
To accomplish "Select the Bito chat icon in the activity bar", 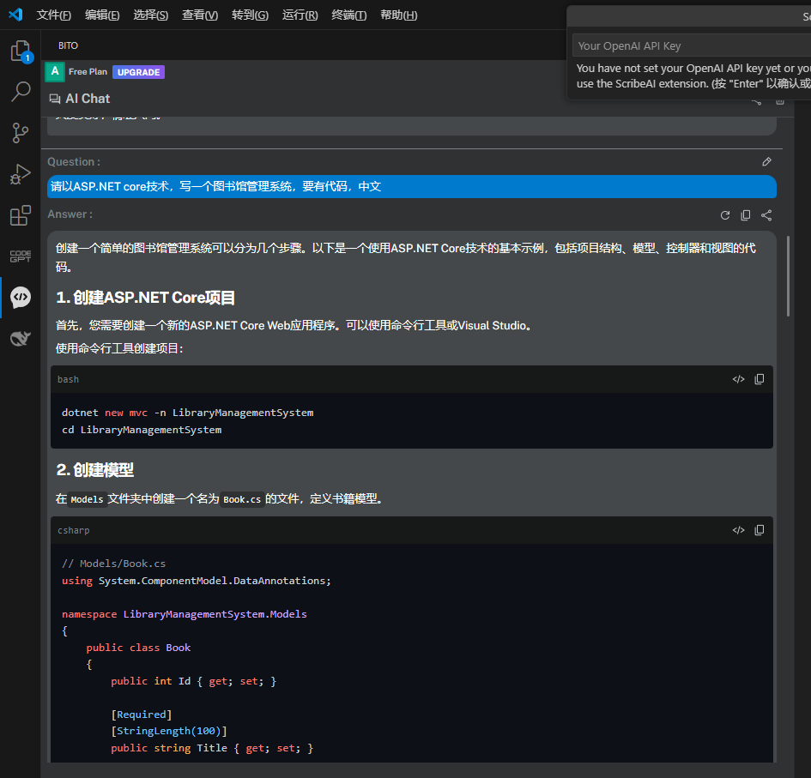I will pyautogui.click(x=21, y=298).
